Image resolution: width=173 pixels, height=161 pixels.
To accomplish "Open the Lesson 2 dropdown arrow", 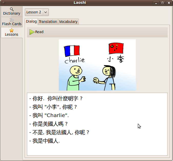I will tap(46, 12).
